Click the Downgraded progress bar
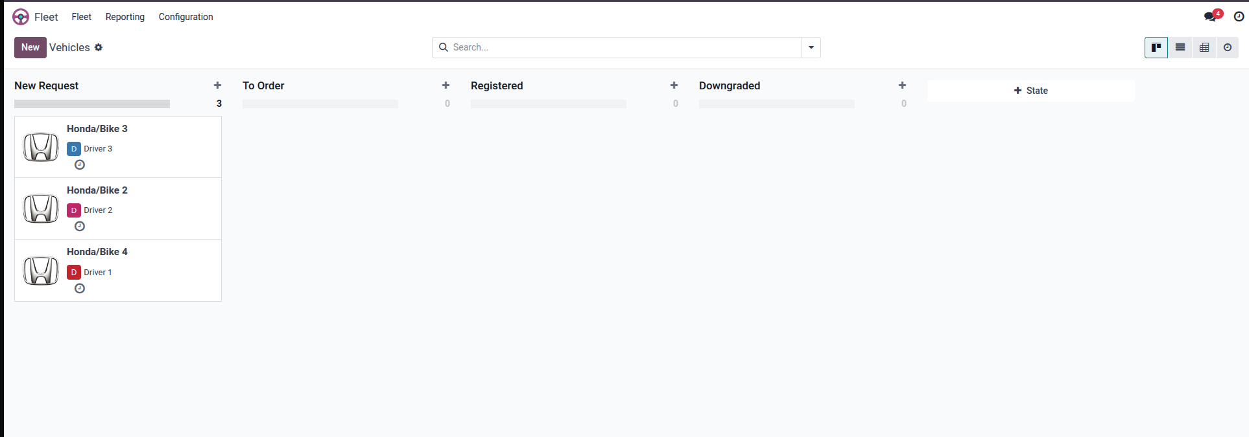The image size is (1249, 437). click(777, 104)
